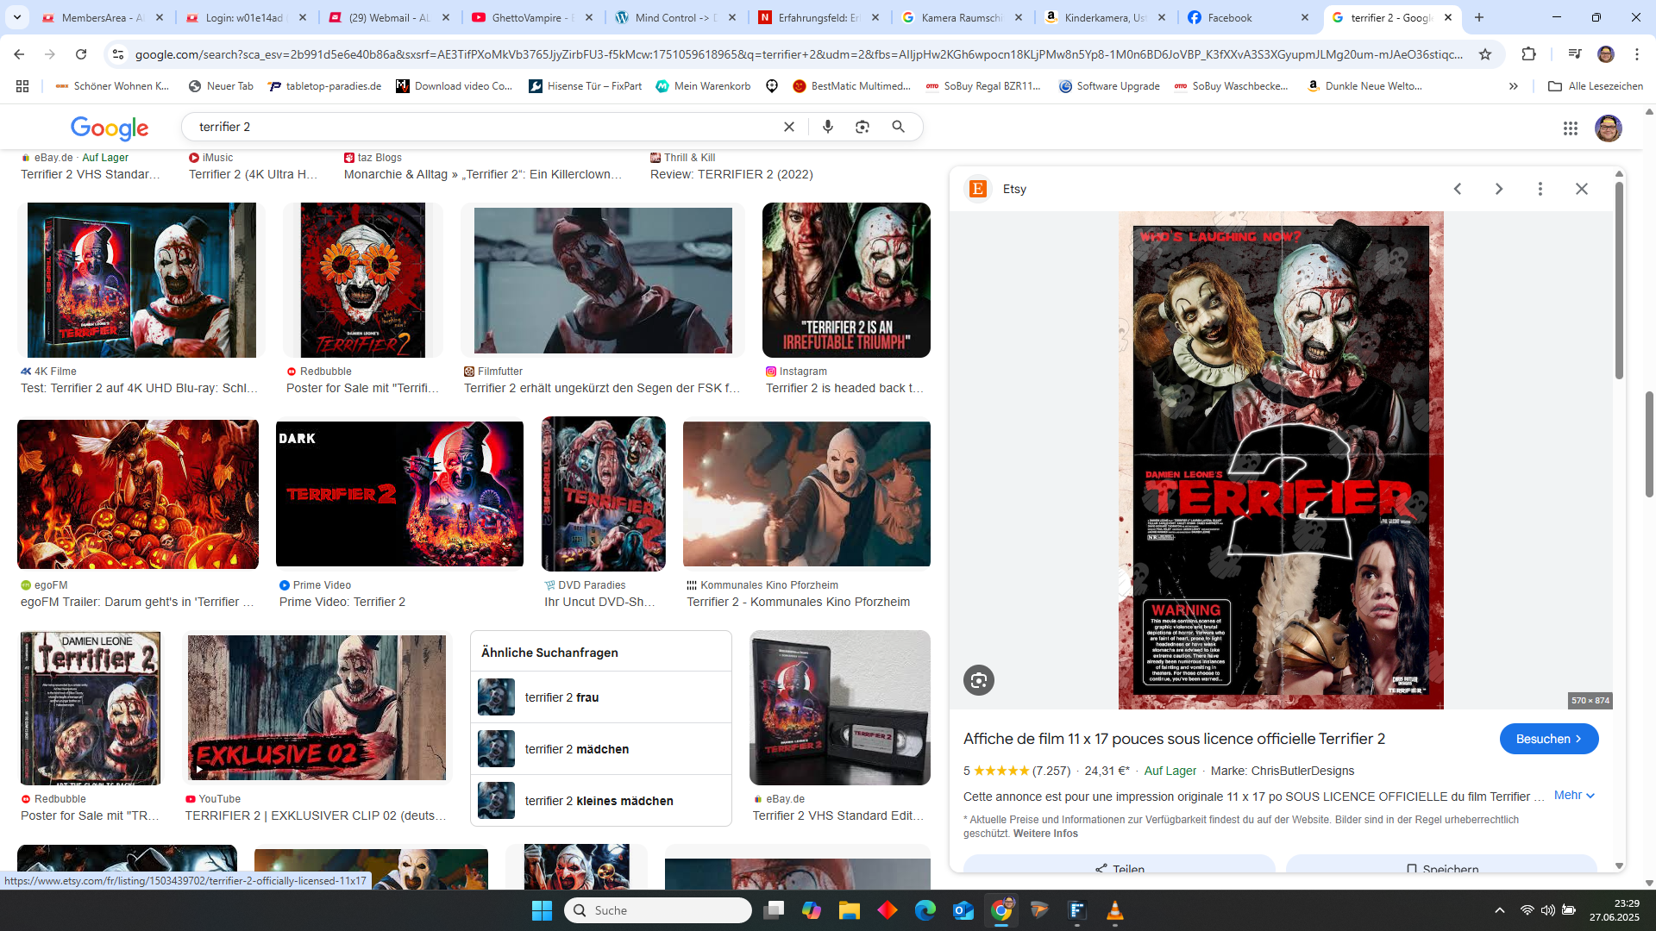Open the Filmfutter FSK article thumbnail

click(603, 280)
